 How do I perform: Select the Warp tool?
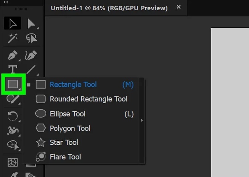pyautogui.click(x=13, y=130)
